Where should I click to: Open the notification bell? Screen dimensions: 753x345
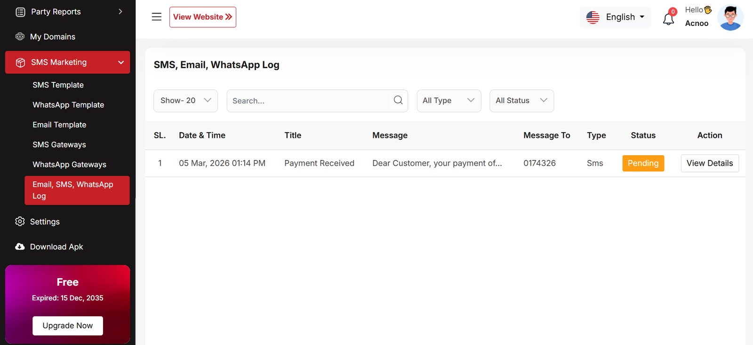point(668,19)
